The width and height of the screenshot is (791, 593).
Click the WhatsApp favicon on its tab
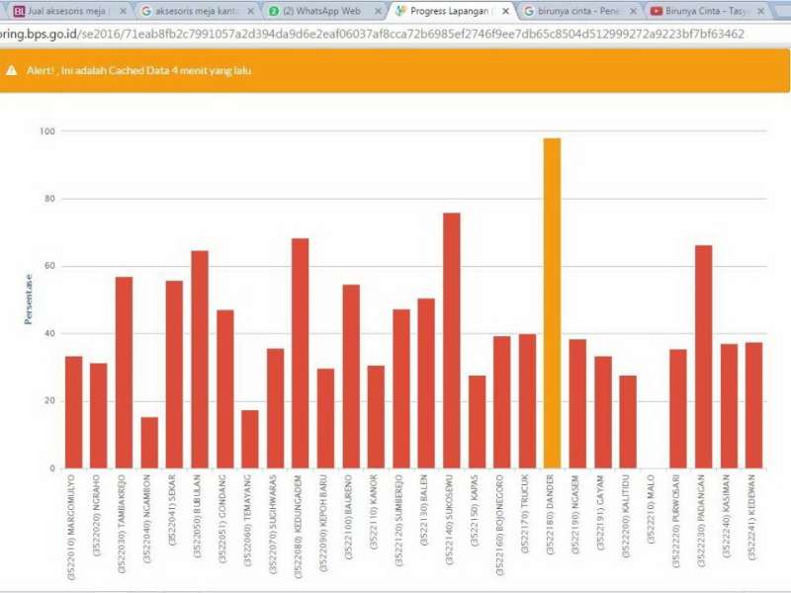click(x=274, y=12)
